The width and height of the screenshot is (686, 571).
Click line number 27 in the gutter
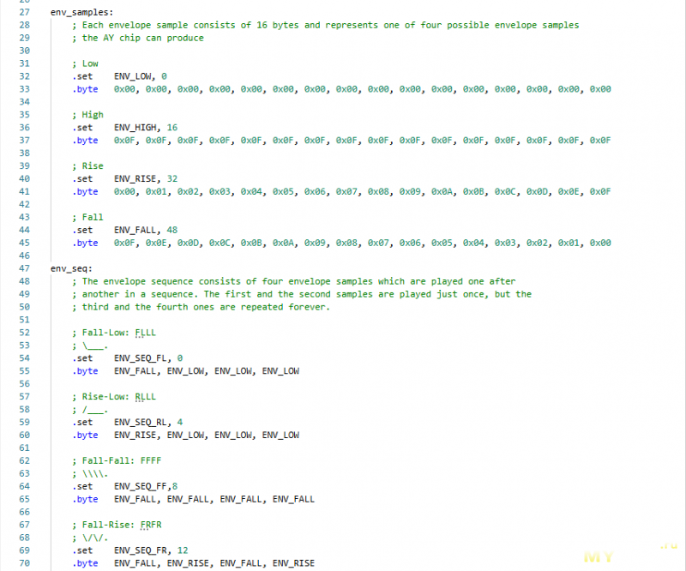pos(23,12)
